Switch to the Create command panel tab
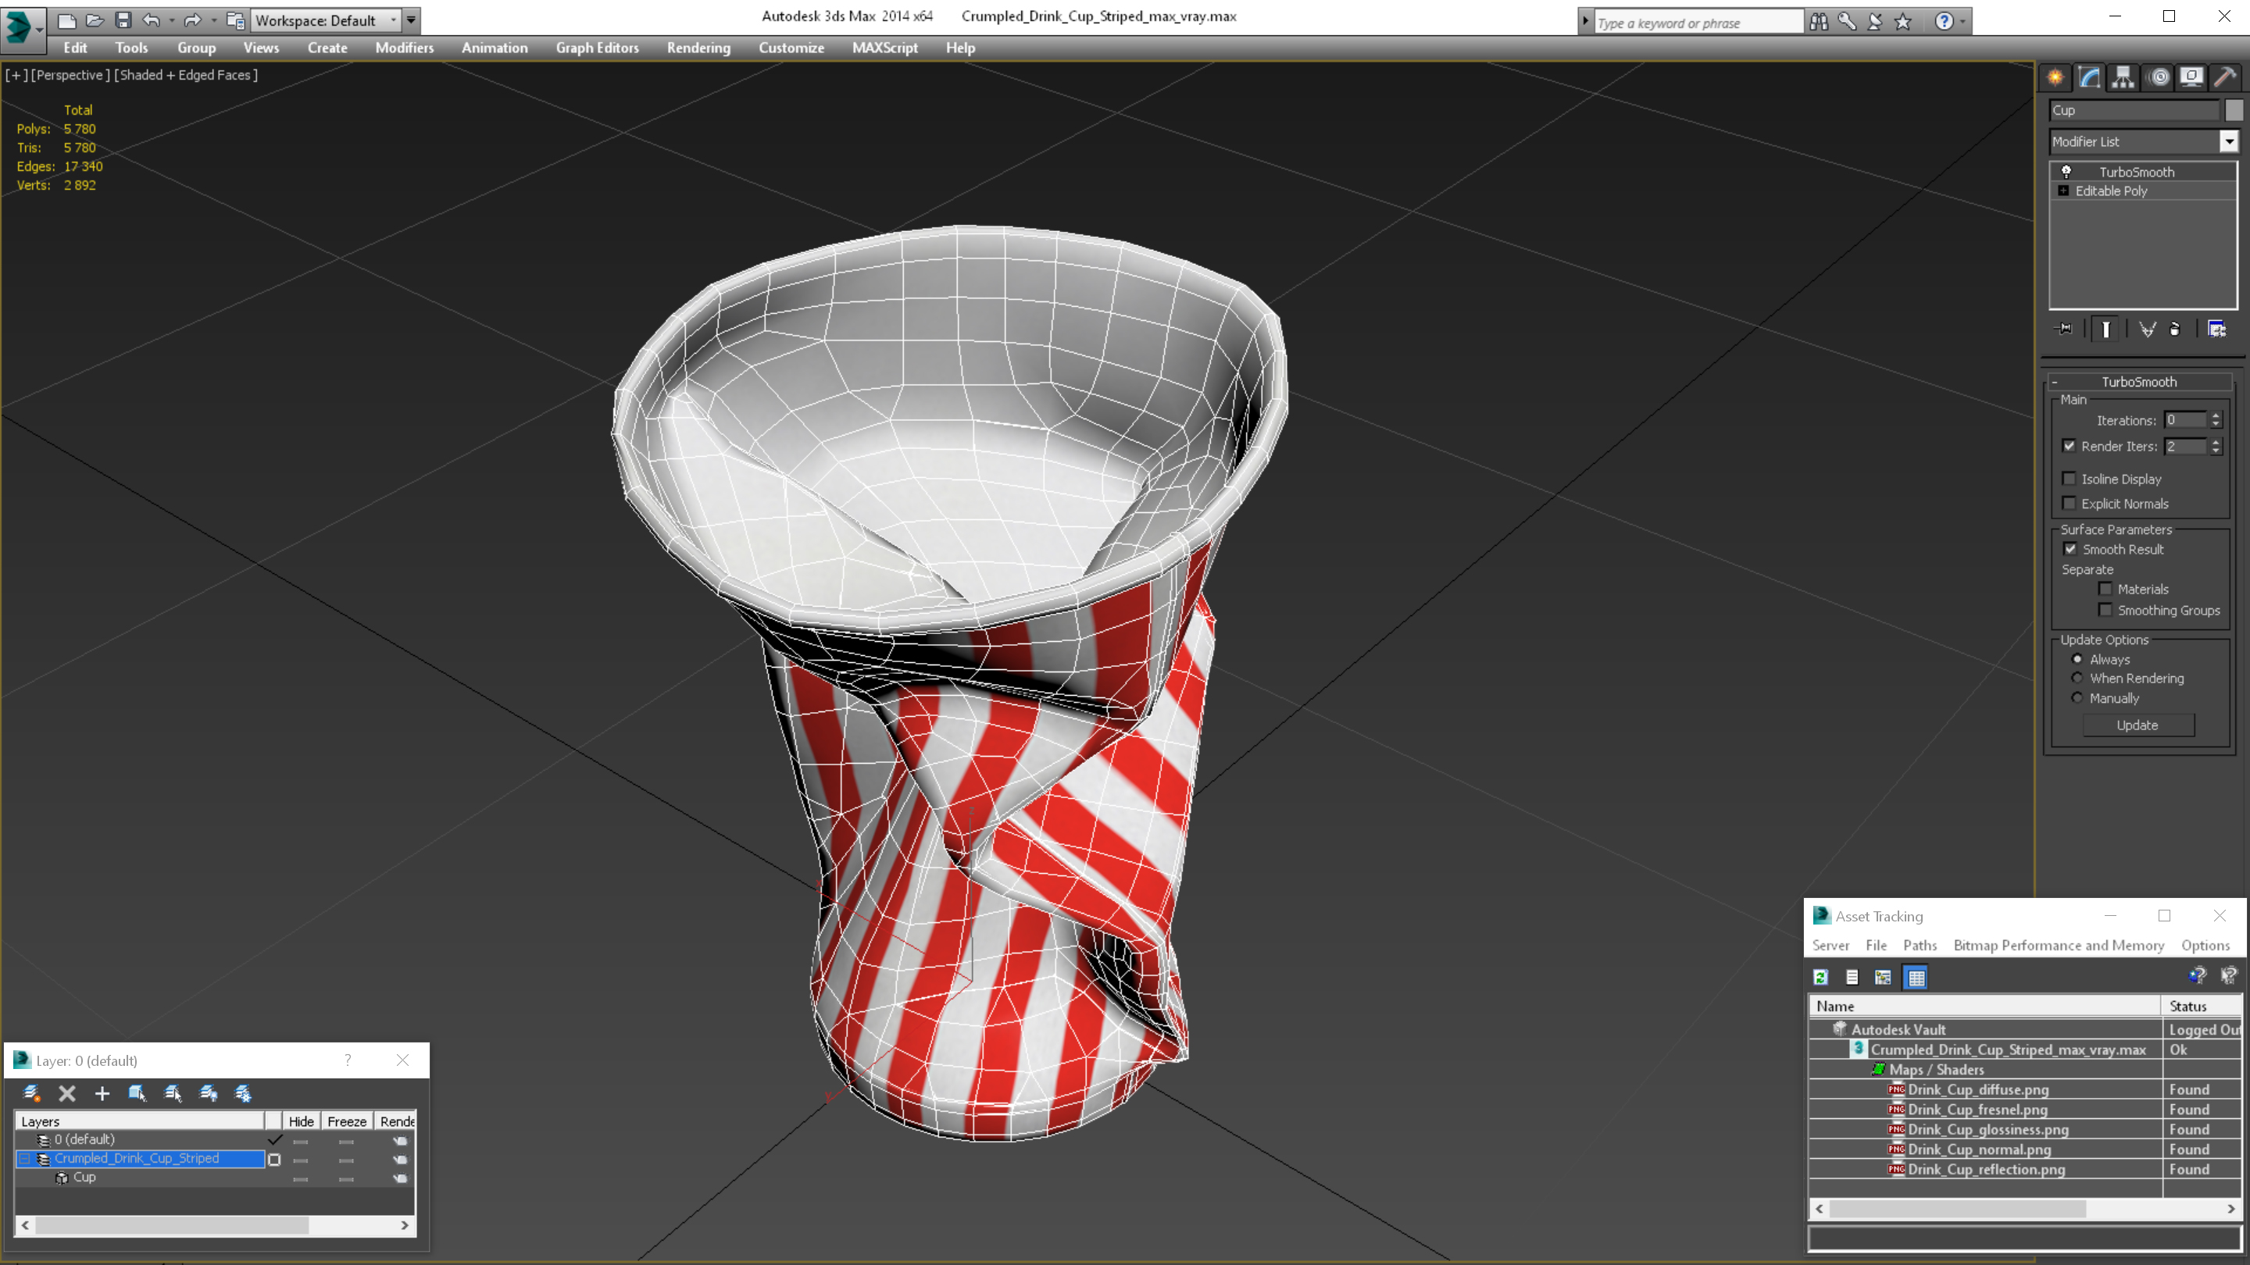 coord(2055,78)
